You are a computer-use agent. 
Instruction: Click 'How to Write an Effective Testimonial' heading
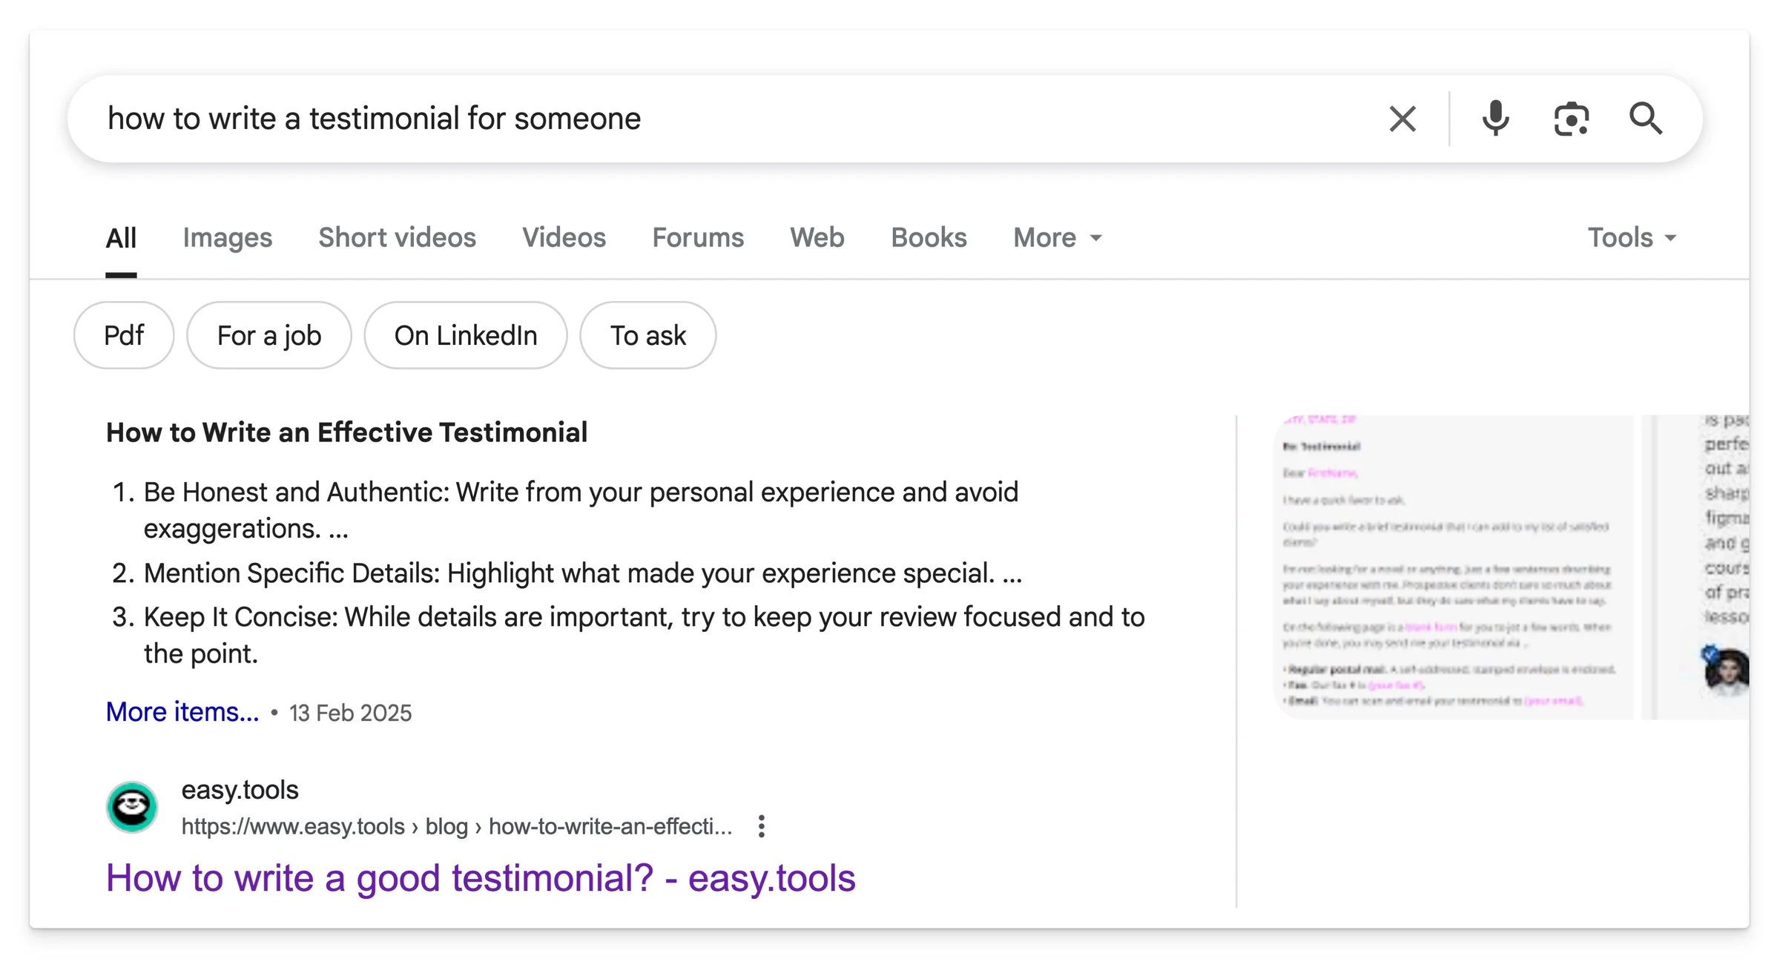(347, 432)
